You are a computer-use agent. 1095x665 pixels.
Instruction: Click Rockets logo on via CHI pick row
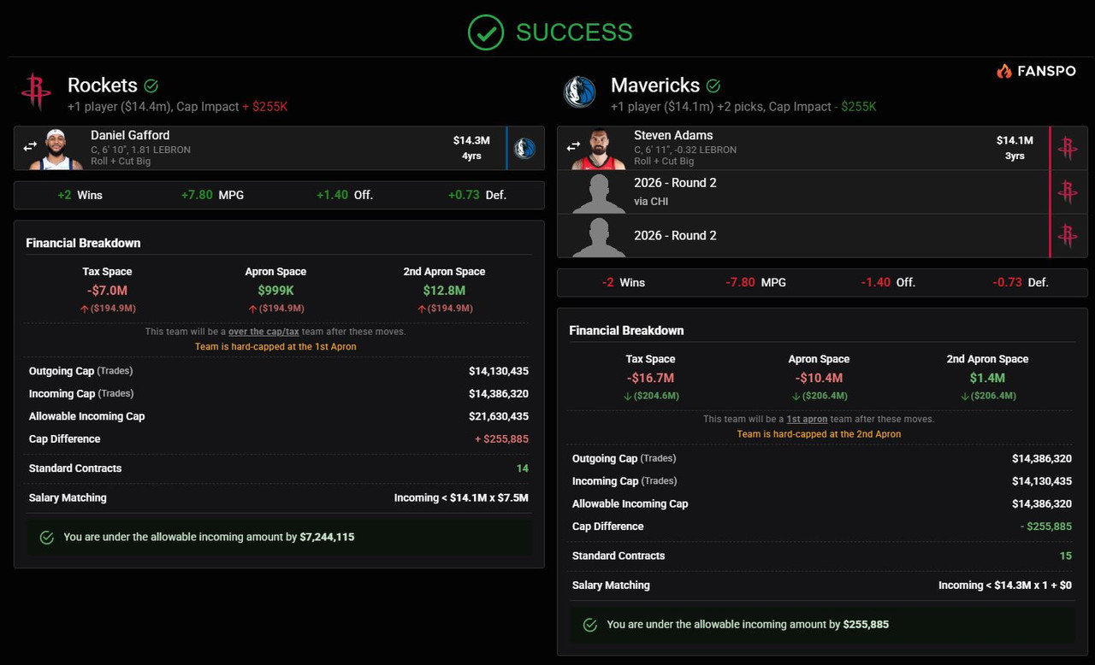pos(1068,191)
